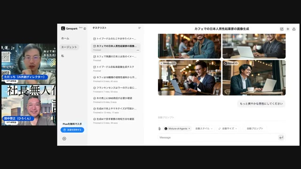Click the plus icon in chat header

click(x=288, y=29)
